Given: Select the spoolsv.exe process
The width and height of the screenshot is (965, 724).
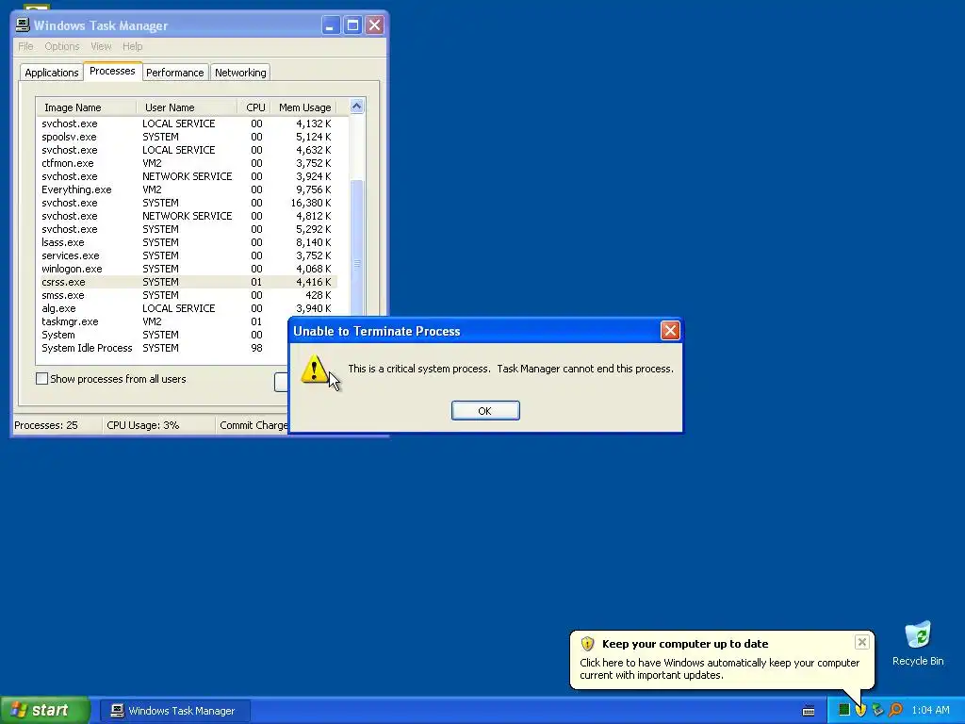Looking at the screenshot, I should tap(187, 137).
